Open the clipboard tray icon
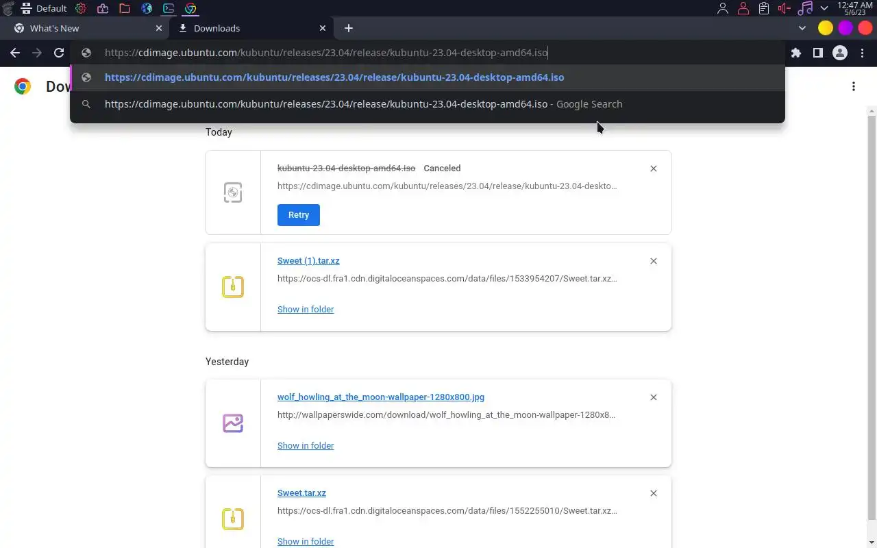This screenshot has width=877, height=548. [x=764, y=8]
